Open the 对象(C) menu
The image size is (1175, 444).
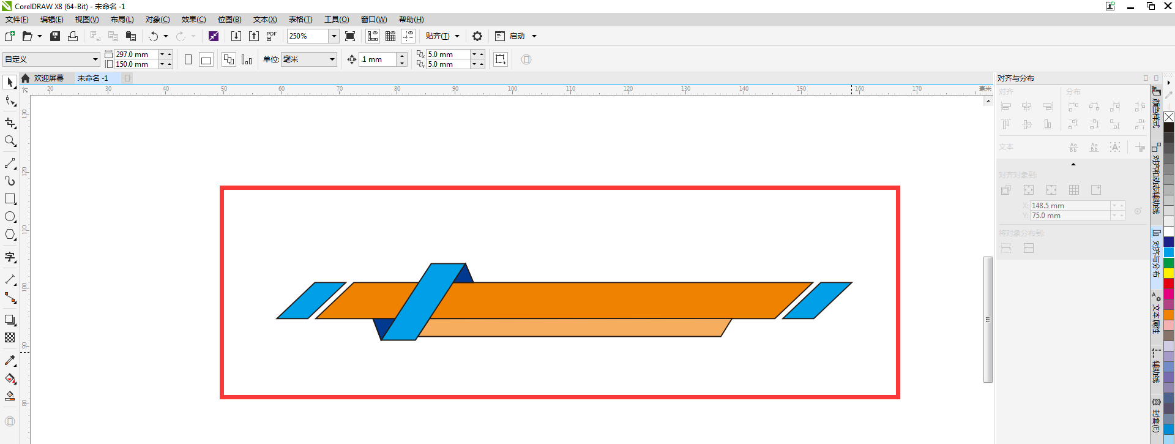157,20
